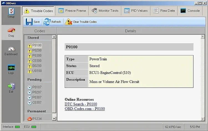The image size is (208, 131).
Task: Click the details pane scroll down arrow
Action: pos(202,119)
